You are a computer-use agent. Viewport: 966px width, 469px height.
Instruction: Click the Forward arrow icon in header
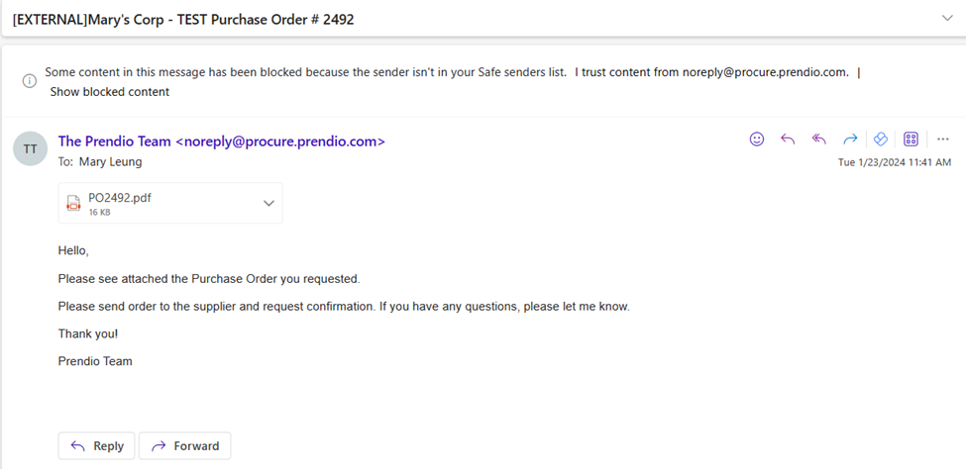849,140
